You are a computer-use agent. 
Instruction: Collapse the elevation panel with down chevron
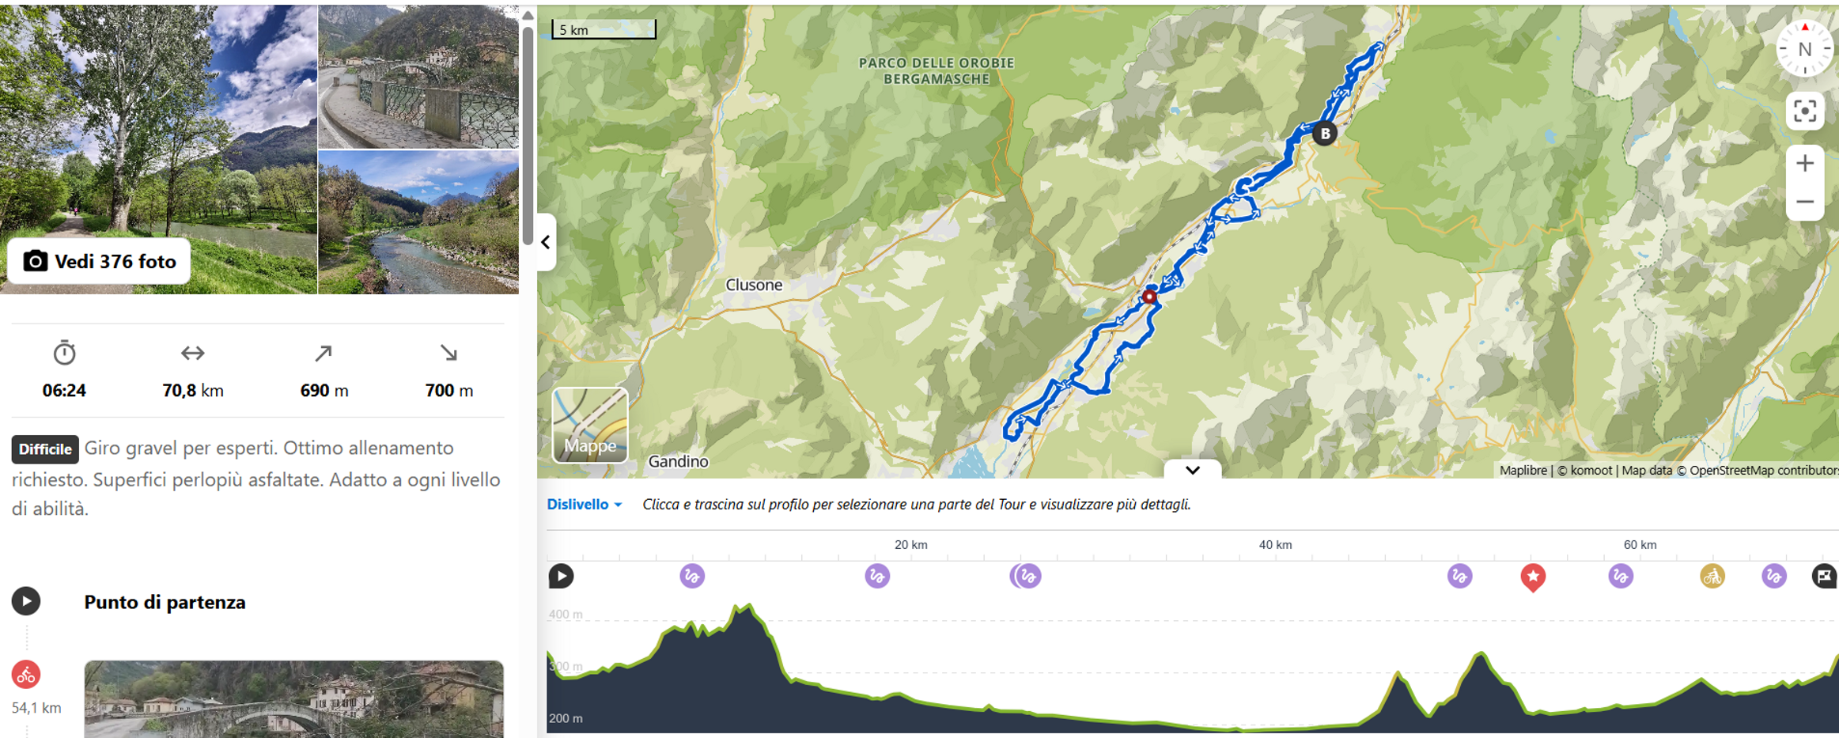coord(1192,470)
